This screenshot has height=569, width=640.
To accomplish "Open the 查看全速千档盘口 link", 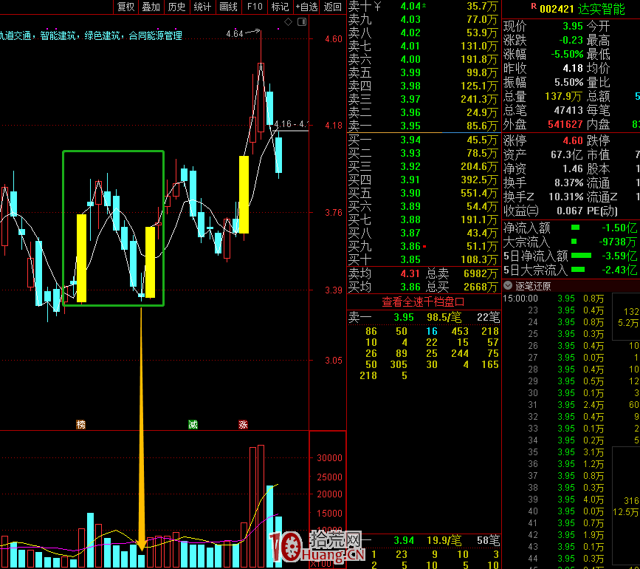I will tap(423, 301).
